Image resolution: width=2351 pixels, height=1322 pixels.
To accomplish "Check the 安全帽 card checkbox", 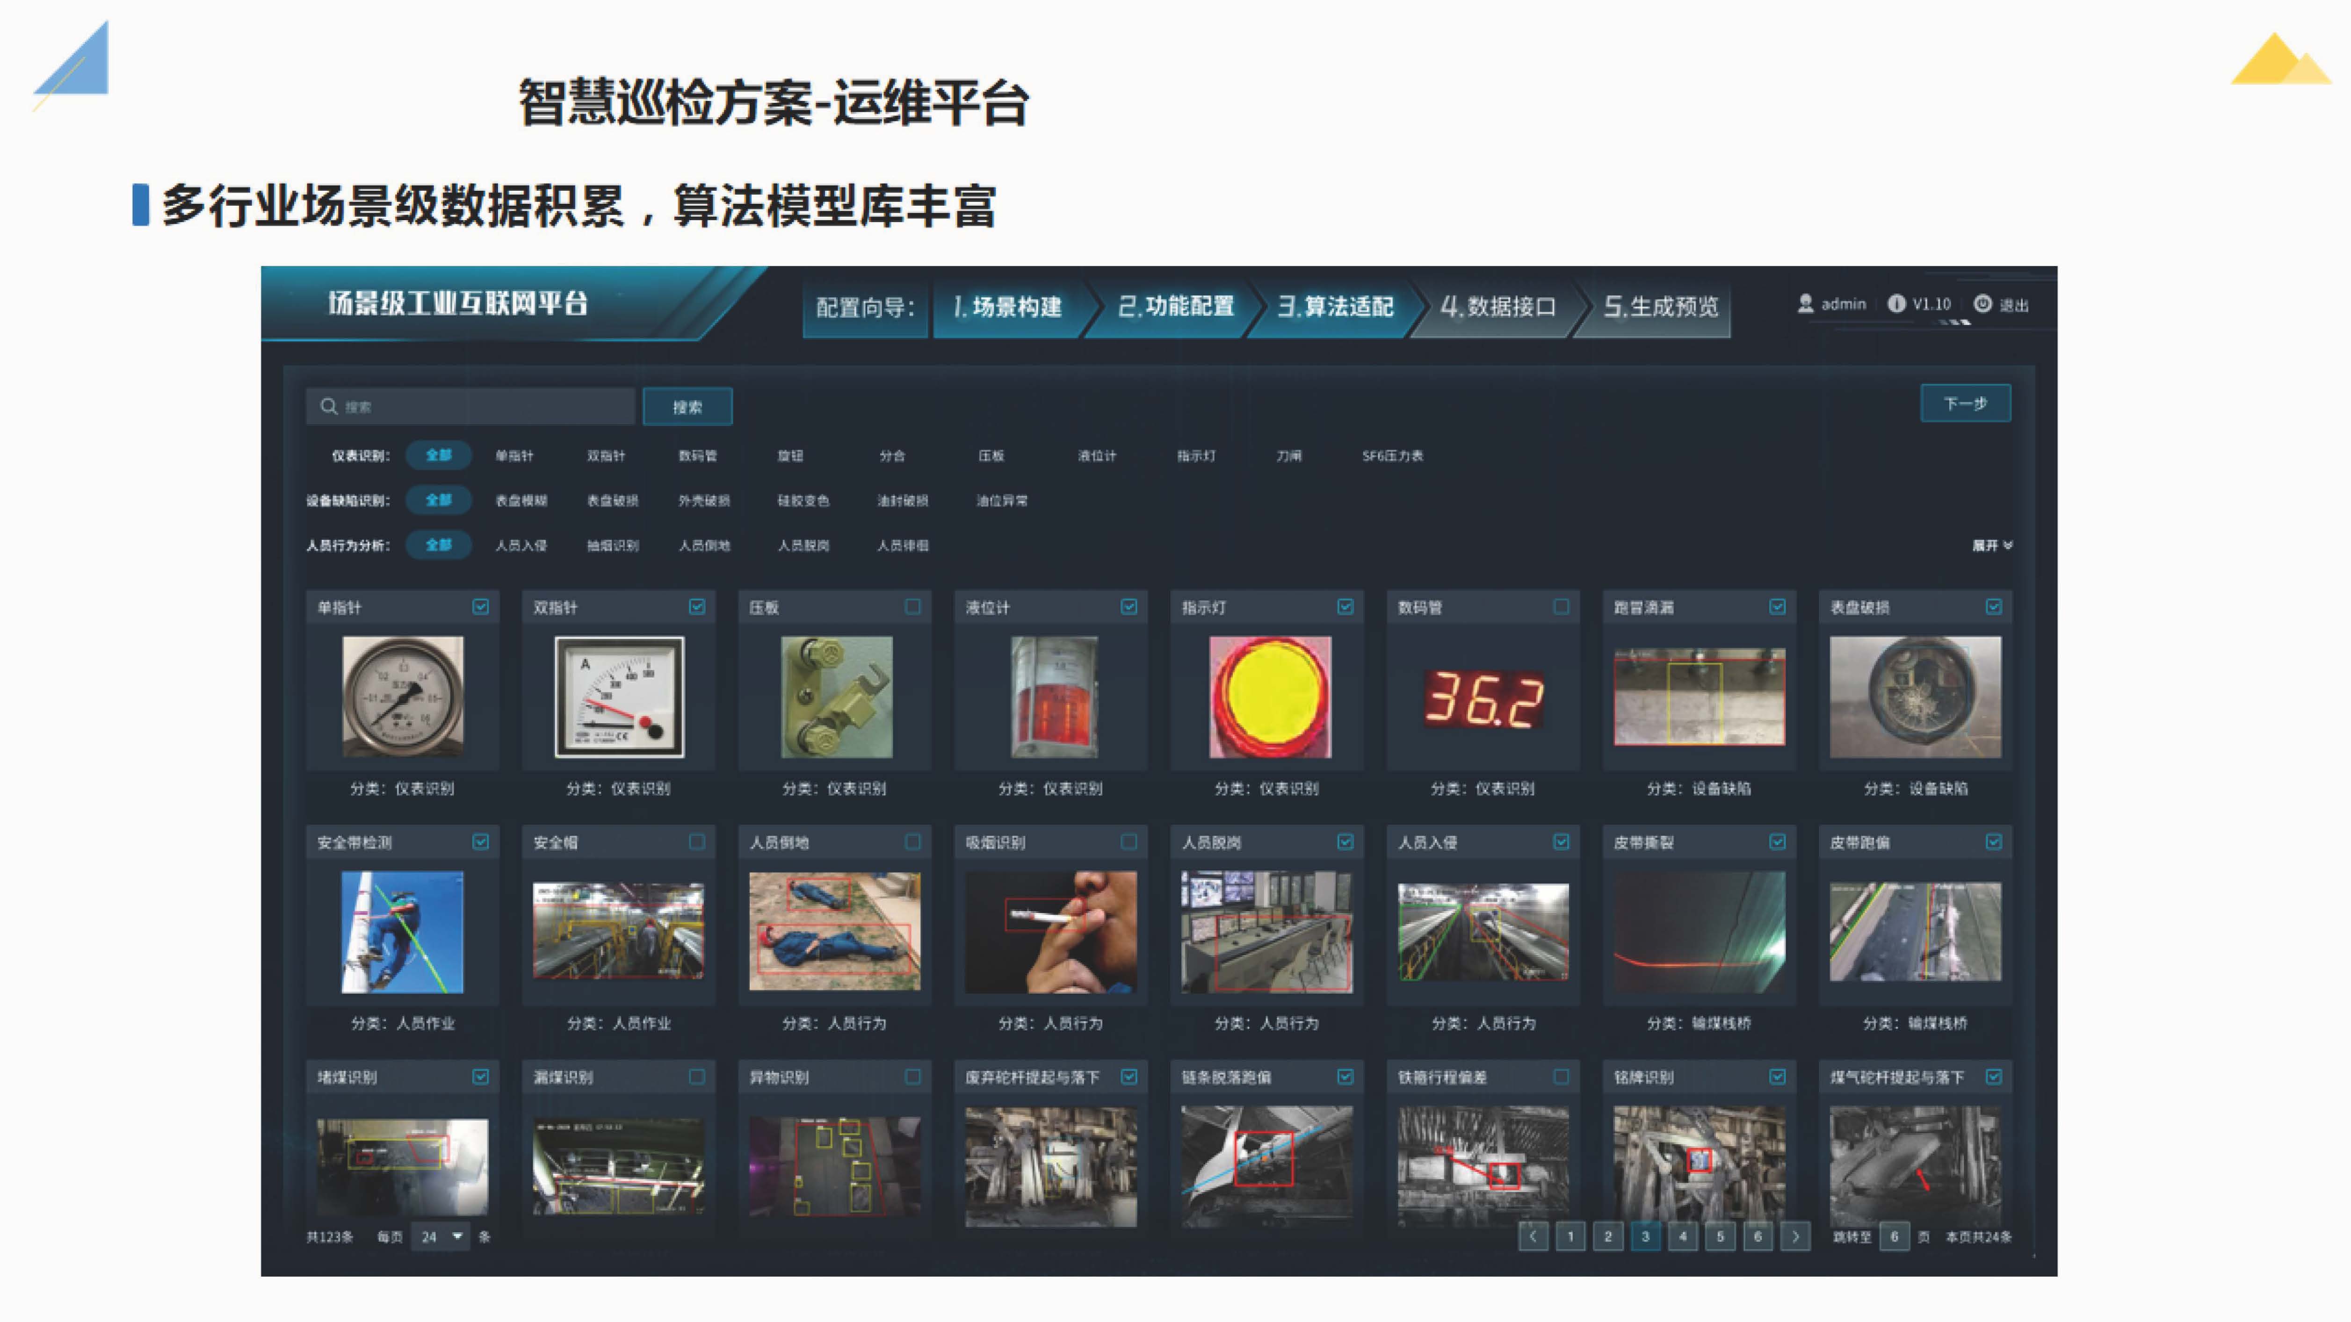I will point(696,842).
